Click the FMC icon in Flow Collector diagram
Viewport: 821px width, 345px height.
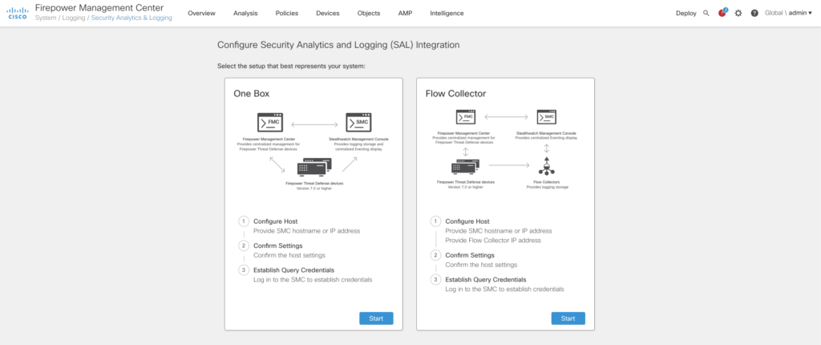pyautogui.click(x=466, y=116)
